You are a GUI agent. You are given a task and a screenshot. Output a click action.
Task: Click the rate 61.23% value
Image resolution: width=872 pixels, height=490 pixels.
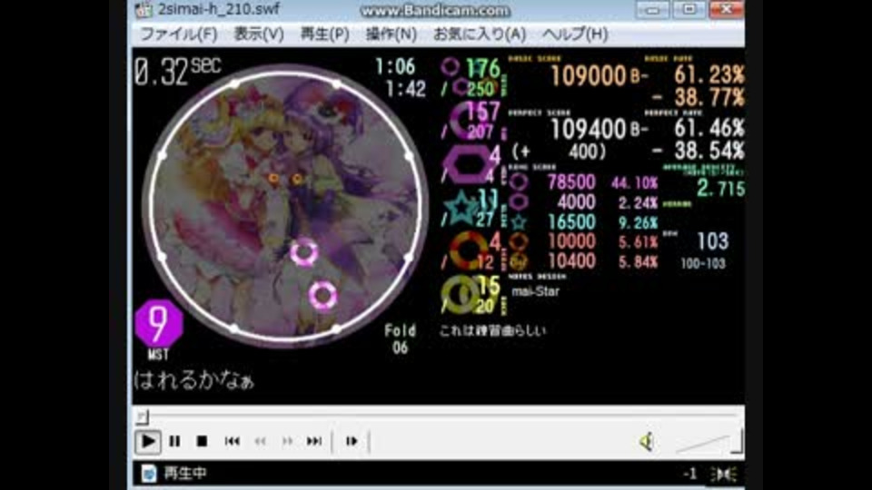(709, 74)
